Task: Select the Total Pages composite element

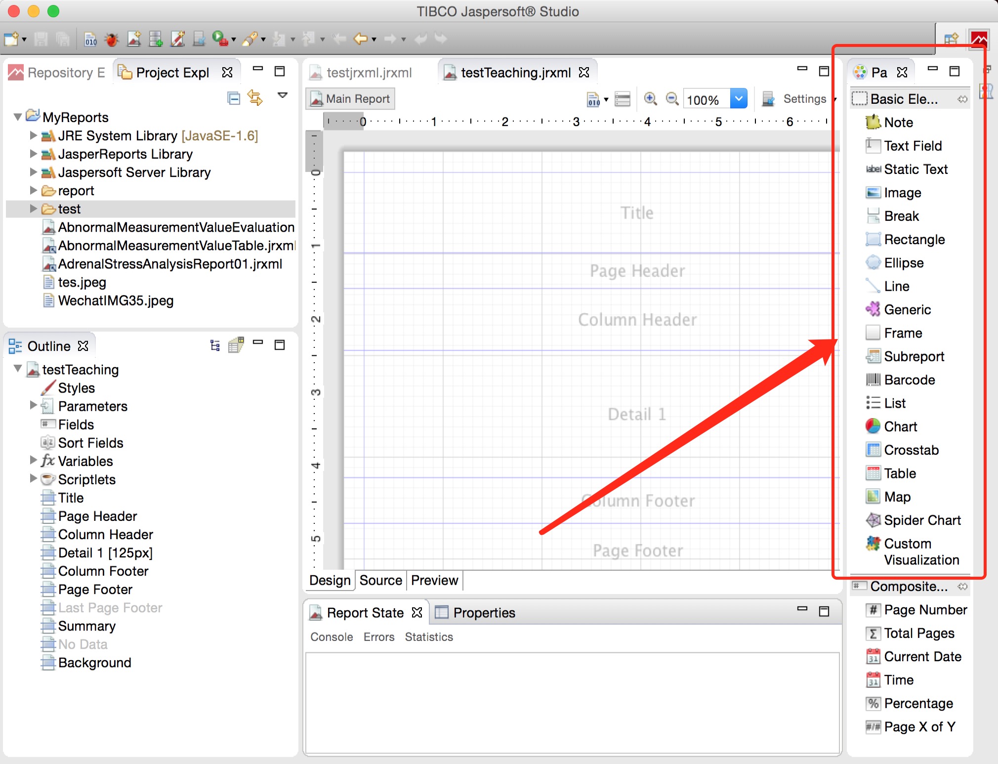Action: coord(910,633)
